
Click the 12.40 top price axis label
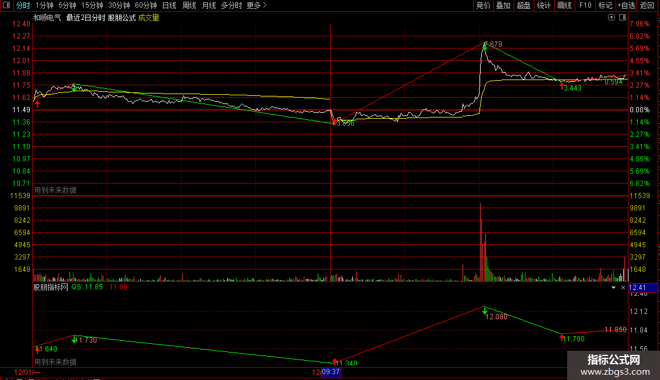click(x=21, y=24)
